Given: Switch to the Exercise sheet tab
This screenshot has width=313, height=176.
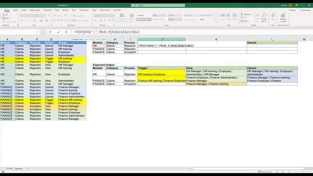Looking at the screenshot, I should point(19,168).
